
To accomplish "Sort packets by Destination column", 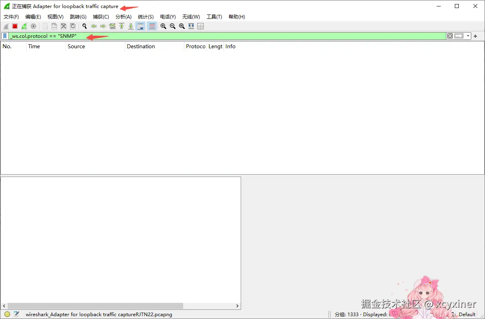I will [155, 46].
